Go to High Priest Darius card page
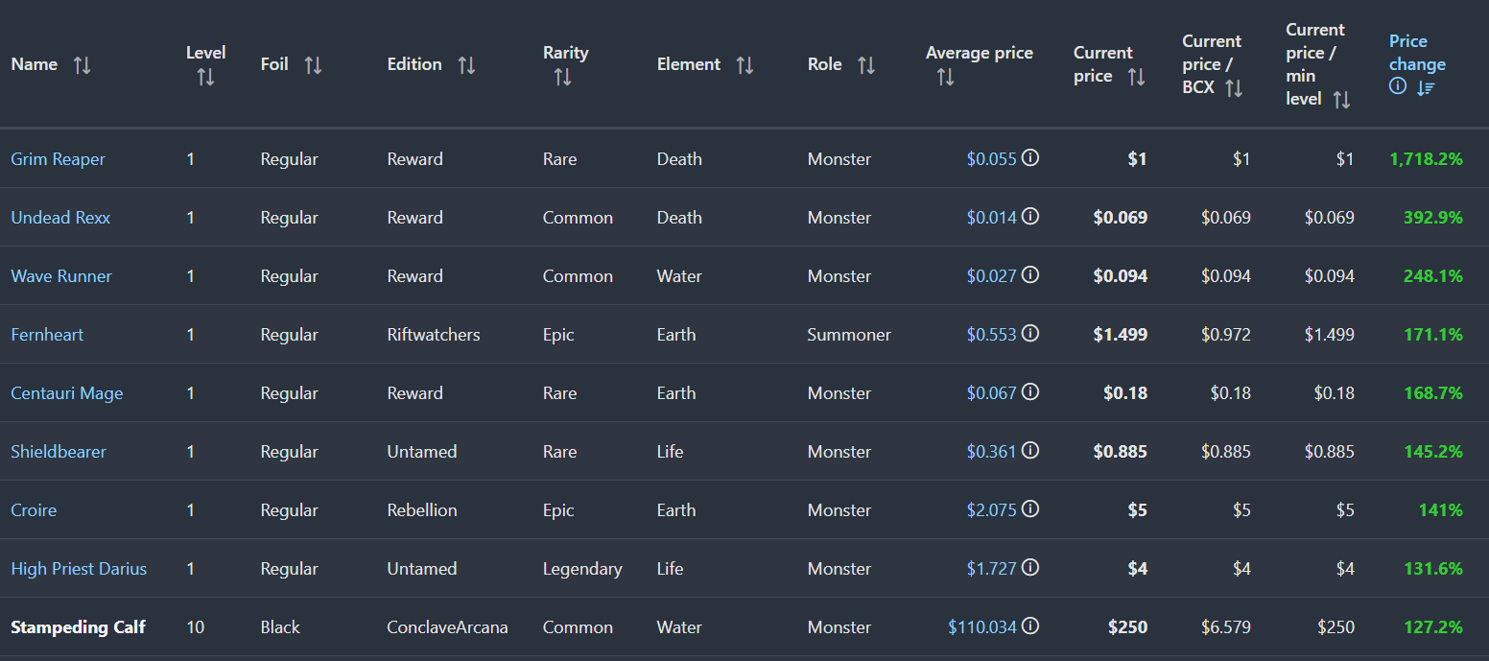 (x=79, y=569)
